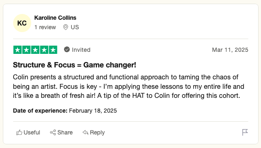Click the thumbs-up icon beside Useful
Screen dimensions: 261x148
19,132
